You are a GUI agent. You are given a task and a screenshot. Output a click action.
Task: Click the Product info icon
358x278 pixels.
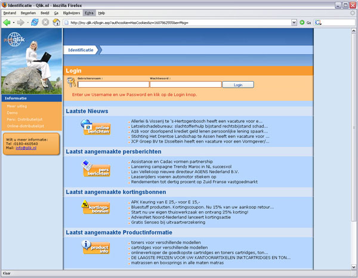click(x=95, y=247)
